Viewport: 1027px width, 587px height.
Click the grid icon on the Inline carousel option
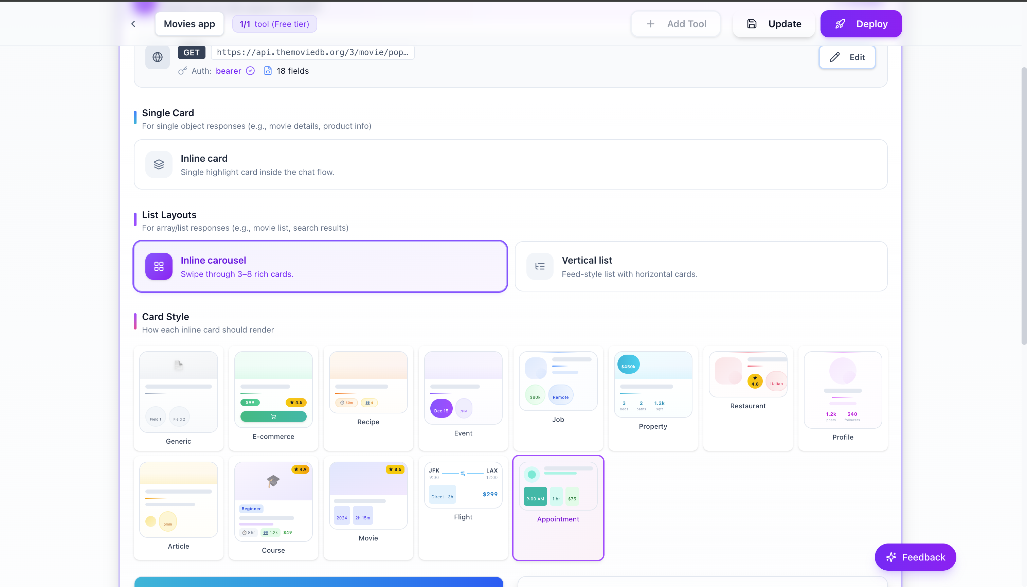coord(158,266)
